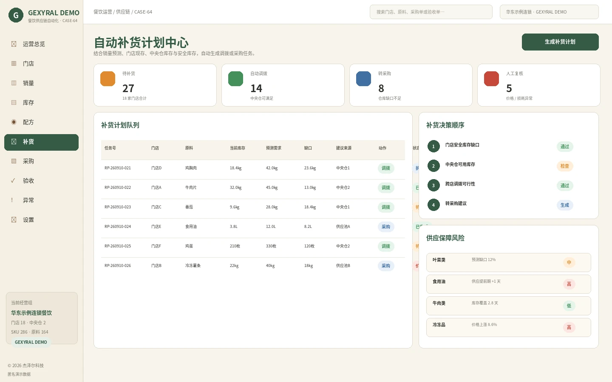Click the 低 risk badge for 牛肉类
612x382 pixels.
click(569, 306)
